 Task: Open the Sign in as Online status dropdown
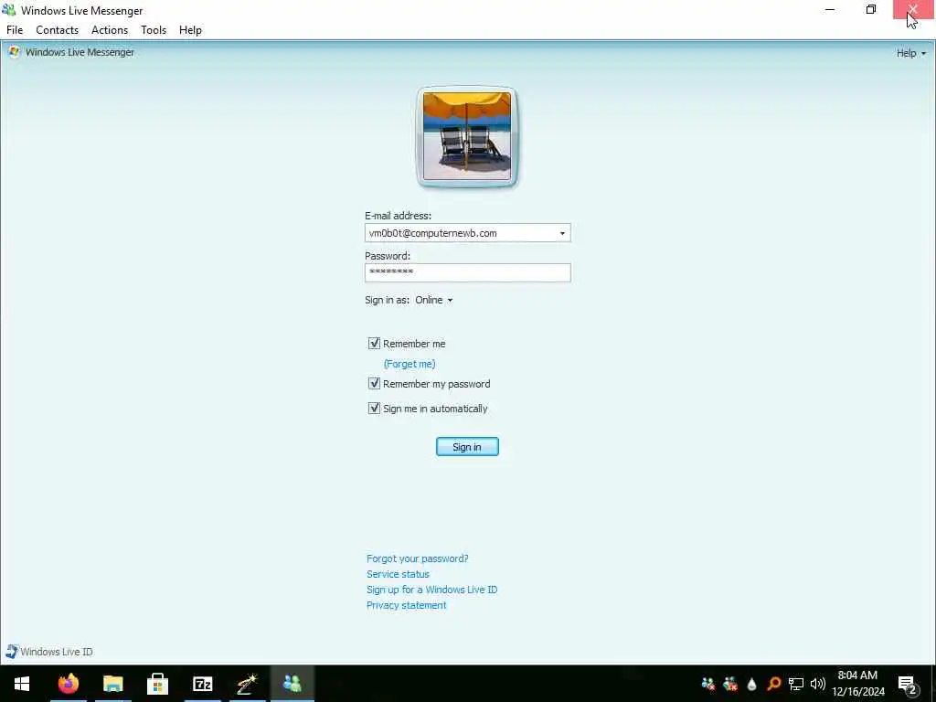coord(434,300)
